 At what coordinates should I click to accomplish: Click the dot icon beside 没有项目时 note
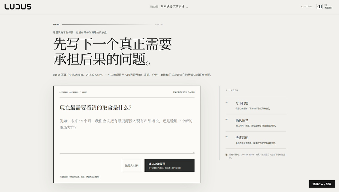click(226, 155)
